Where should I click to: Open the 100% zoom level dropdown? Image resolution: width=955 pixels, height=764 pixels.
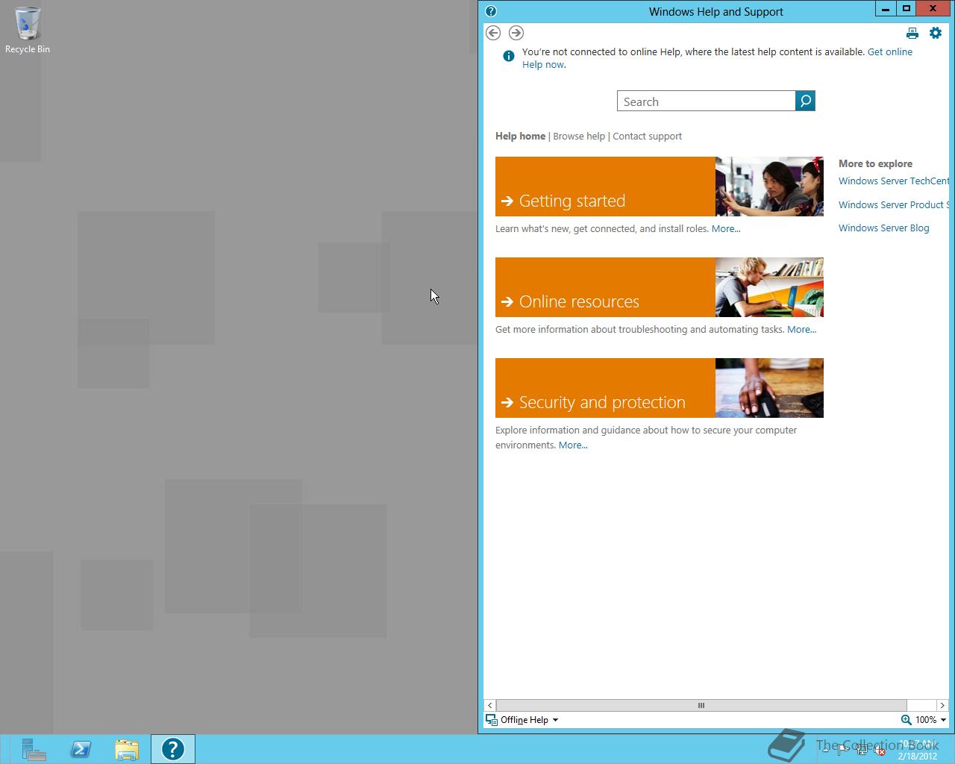(930, 720)
